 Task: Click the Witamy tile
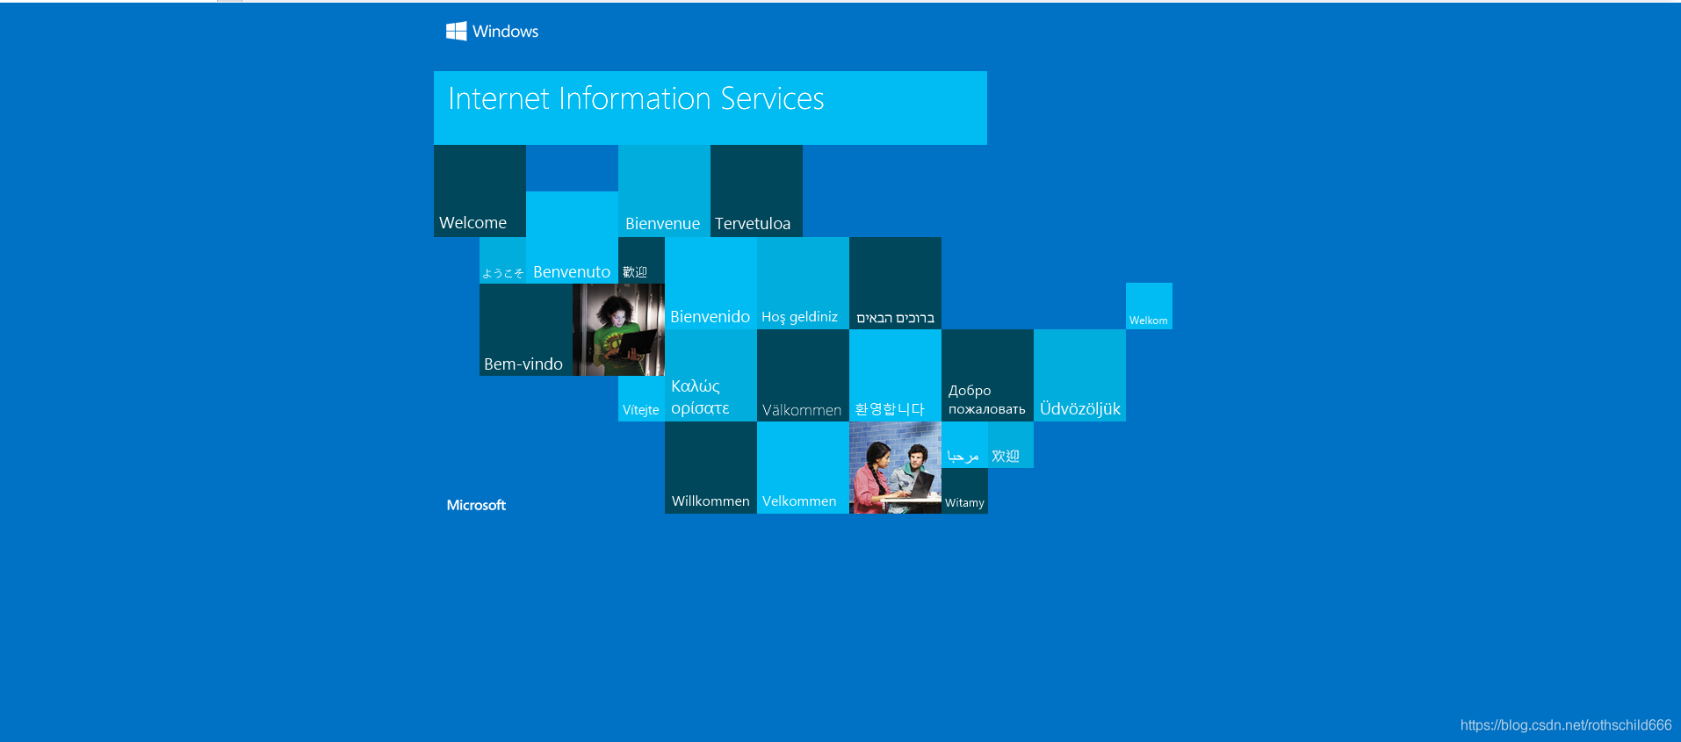pyautogui.click(x=964, y=491)
